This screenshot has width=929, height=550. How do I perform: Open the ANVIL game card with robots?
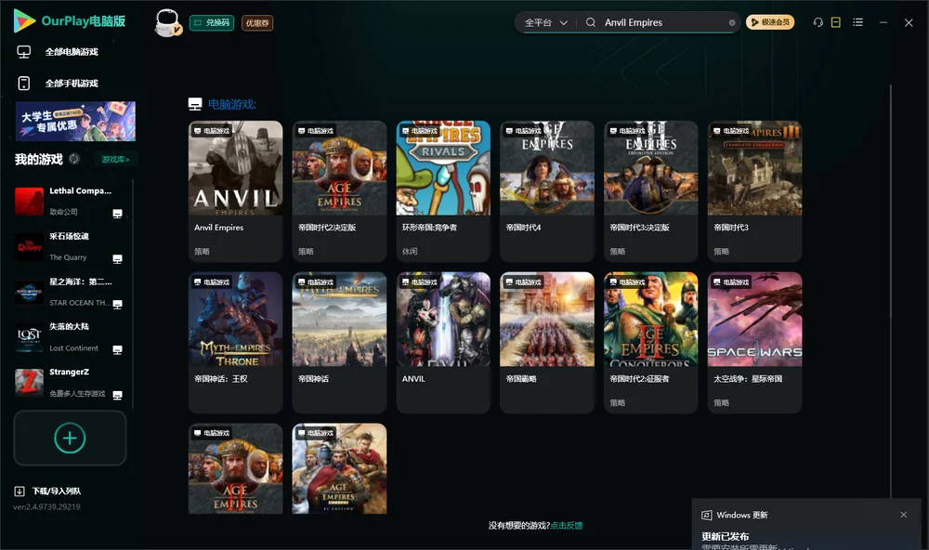pyautogui.click(x=443, y=343)
